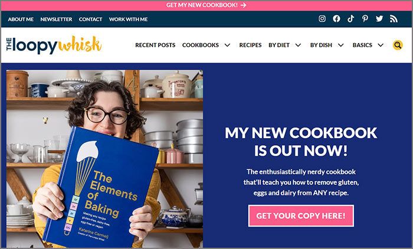Screen dimensions: 413x249
Task: Visit the TikTok profile icon
Action: [350, 19]
